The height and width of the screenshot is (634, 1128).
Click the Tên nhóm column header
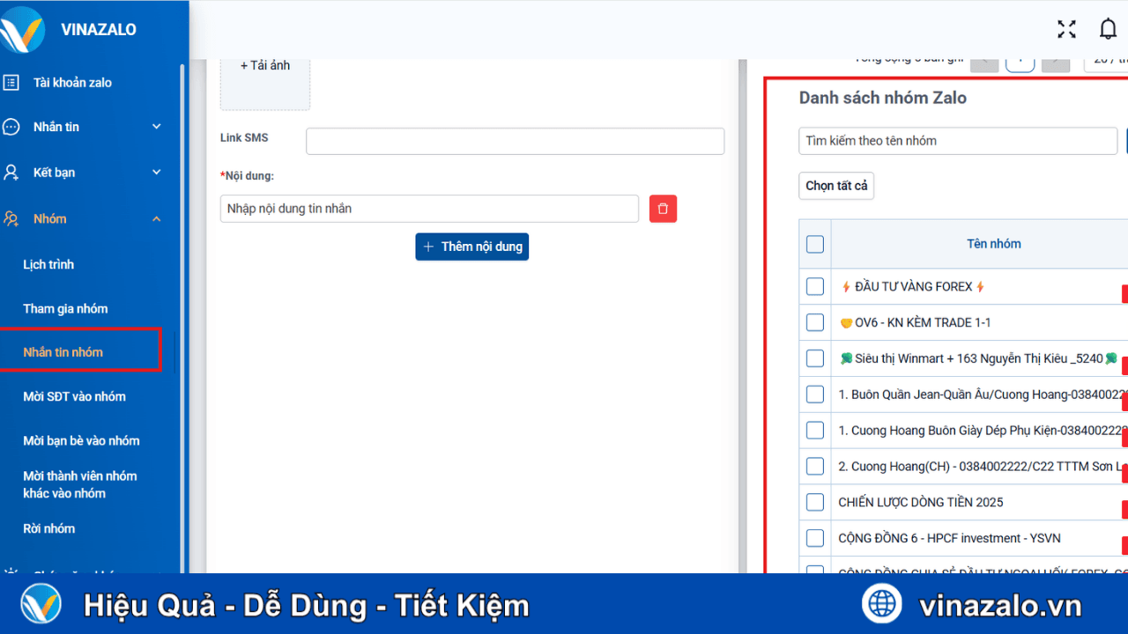994,244
